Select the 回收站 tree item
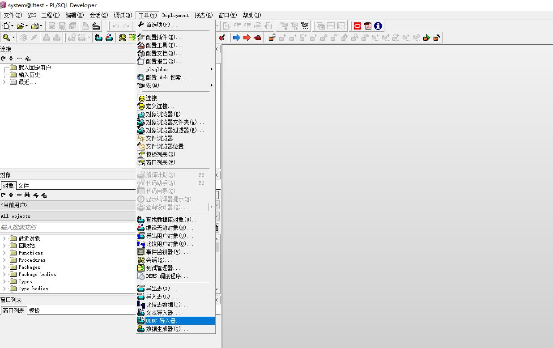This screenshot has height=348, width=553. point(26,246)
